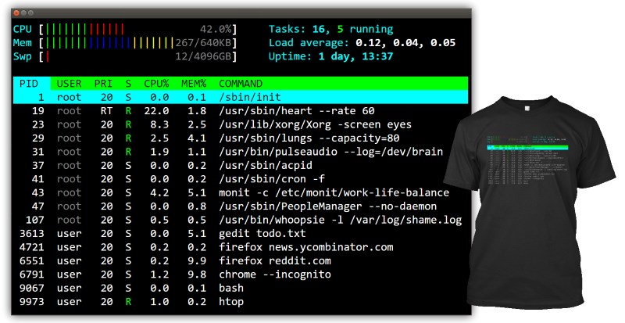Click the 12/4096GB swap reading
625x323 pixels.
tap(203, 56)
